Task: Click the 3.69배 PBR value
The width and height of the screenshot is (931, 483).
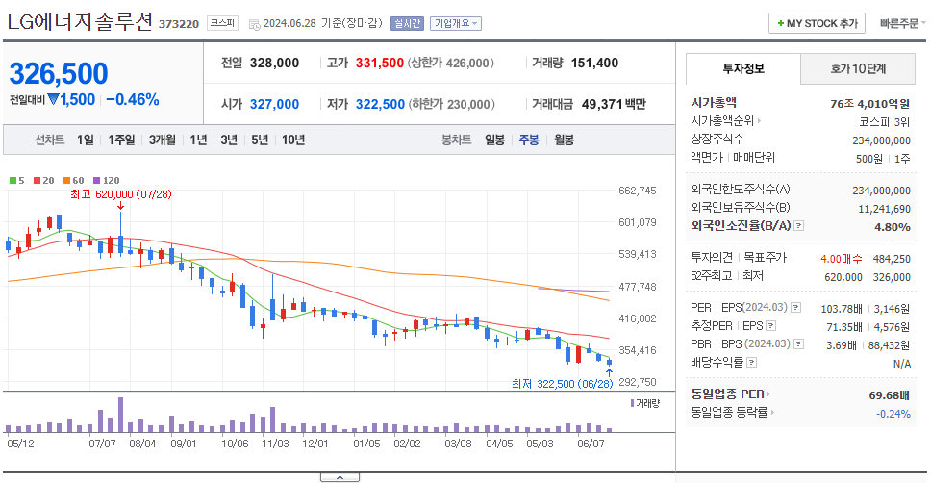Action: (842, 345)
